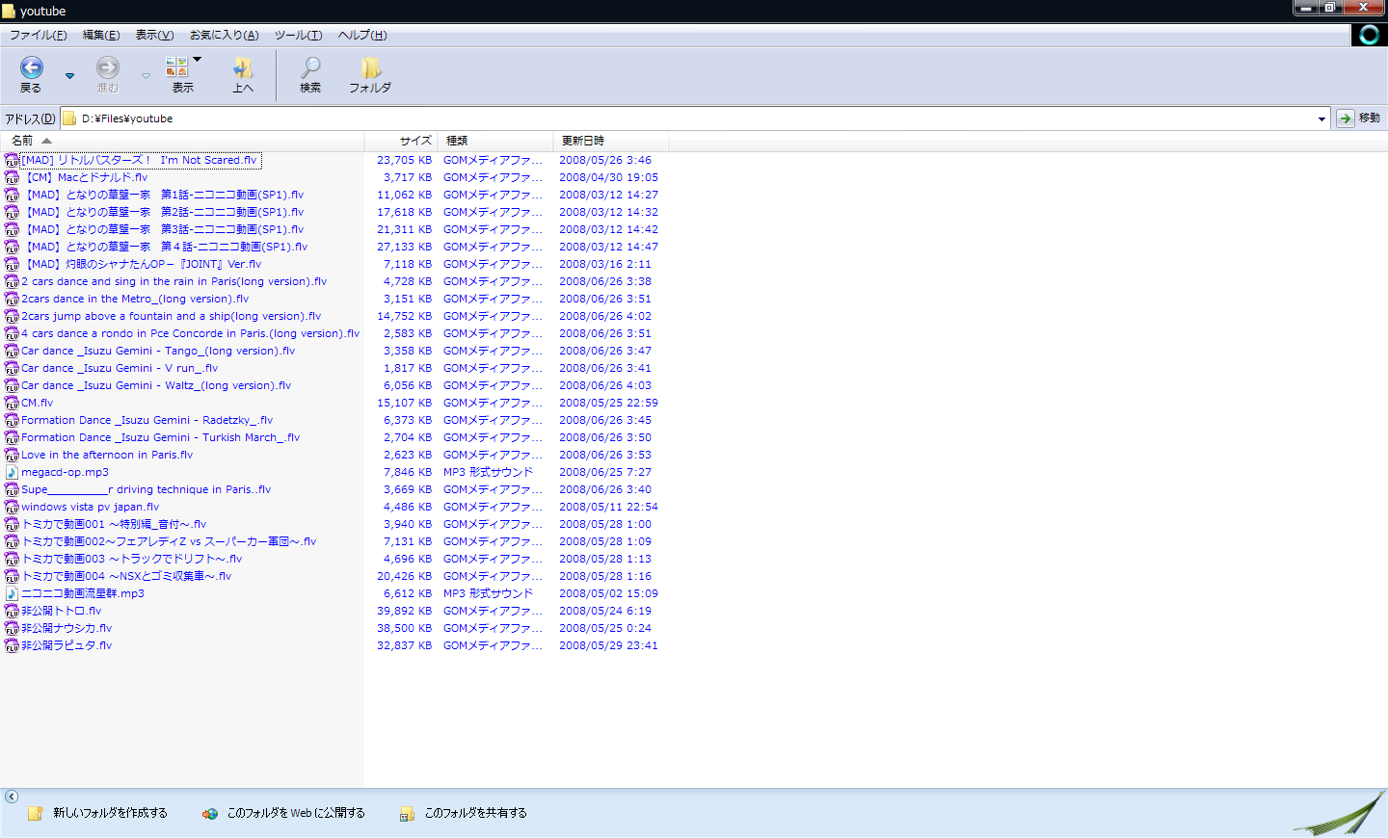Viewport: 1388px width, 838px height.
Task: Click このフォルダを共有する link
Action: 476,813
